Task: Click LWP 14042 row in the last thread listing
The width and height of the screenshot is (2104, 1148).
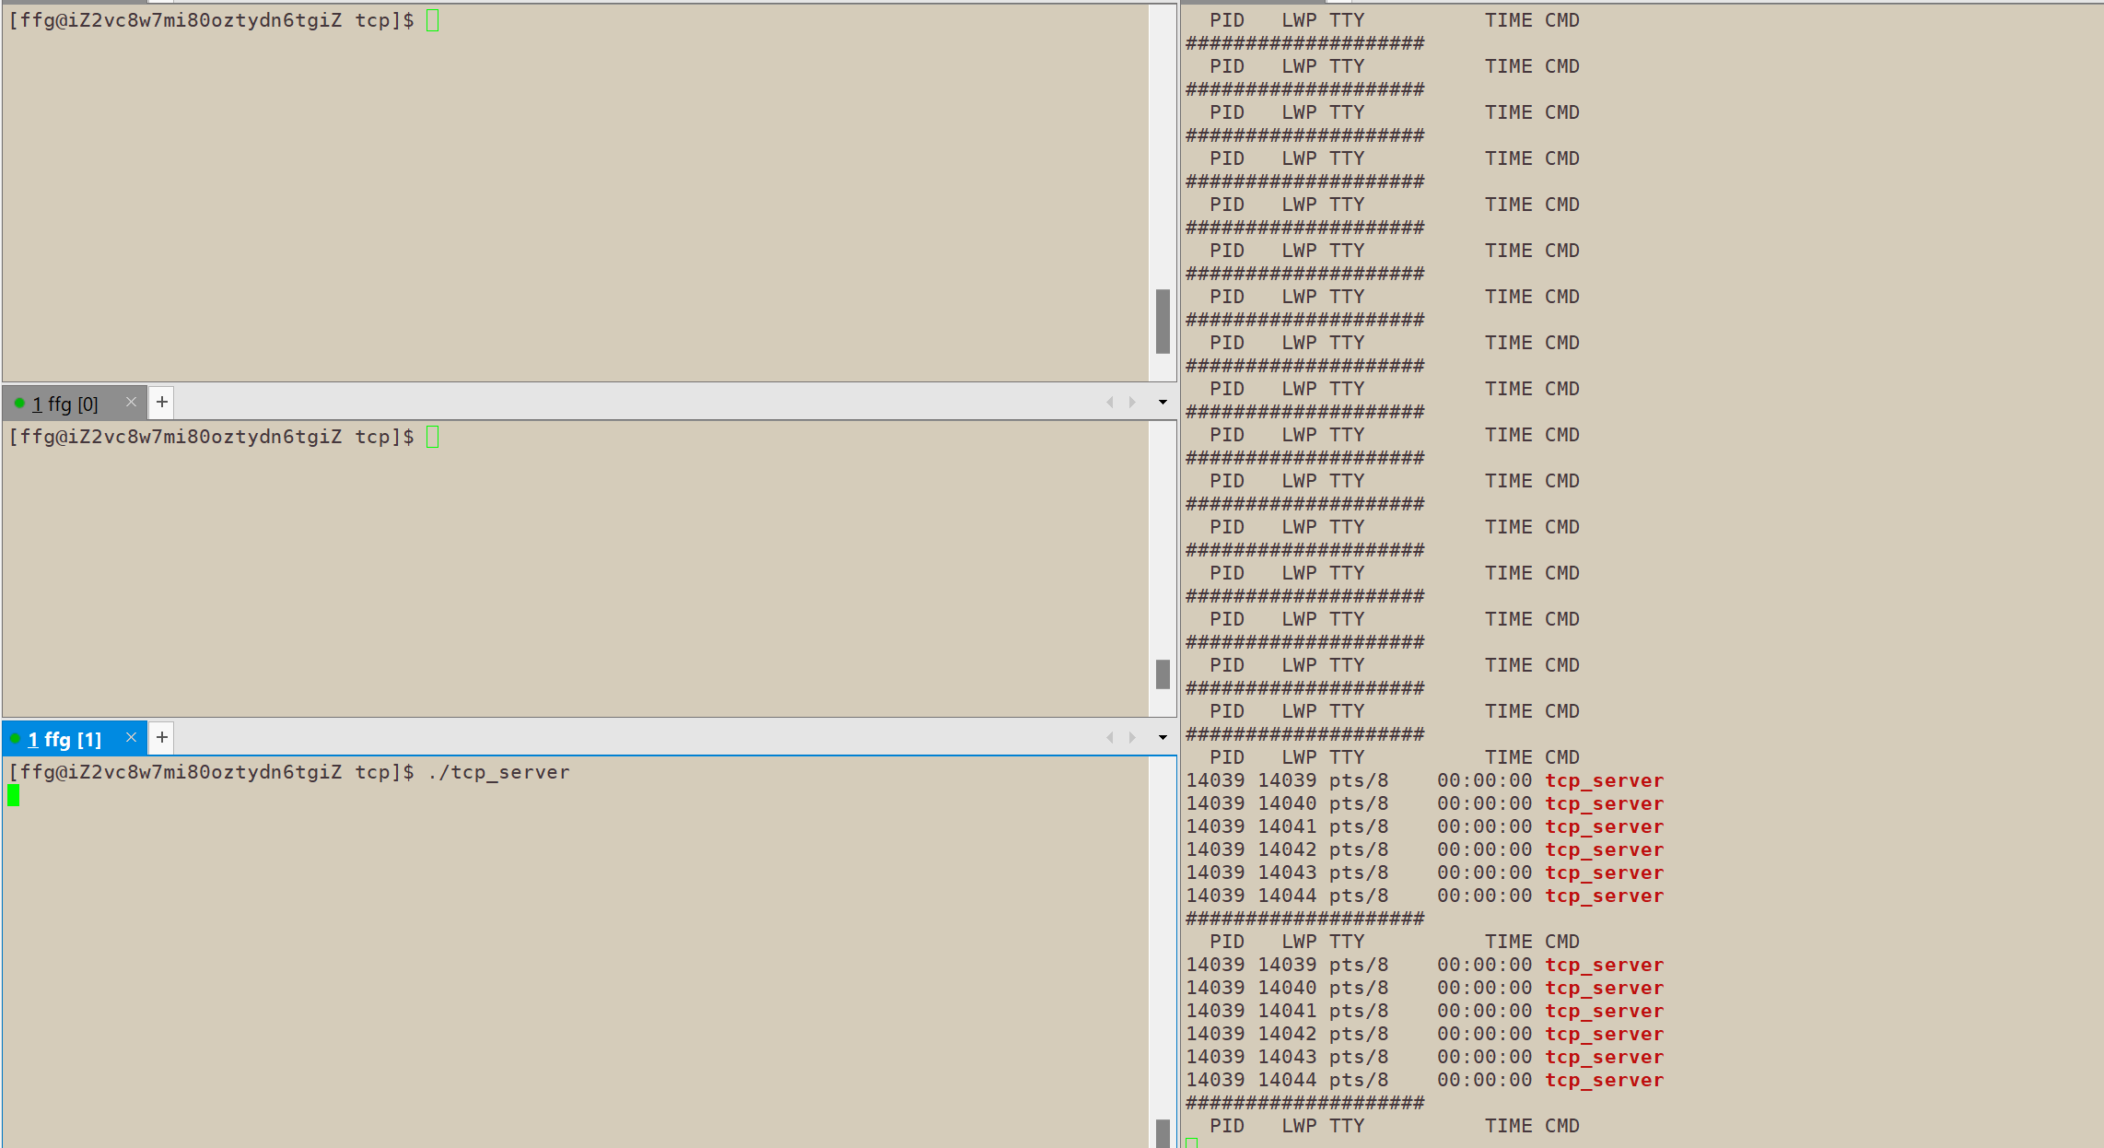Action: pos(1424,1034)
